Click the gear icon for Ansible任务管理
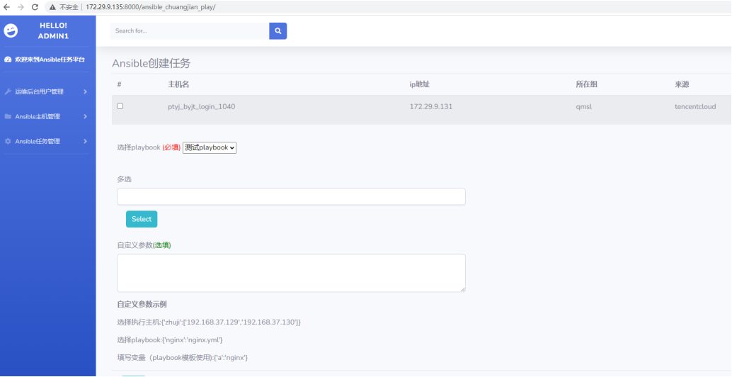 [8, 141]
